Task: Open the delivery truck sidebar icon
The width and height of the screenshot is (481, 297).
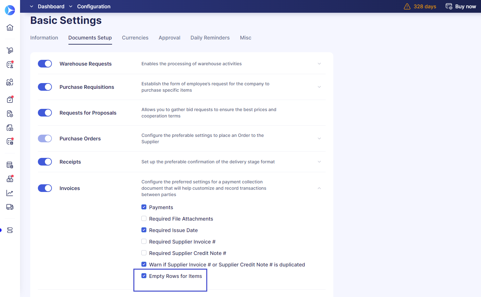Action: tap(10, 207)
